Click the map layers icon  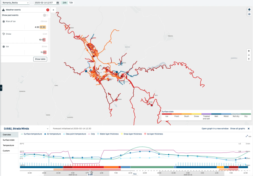click(249, 9)
